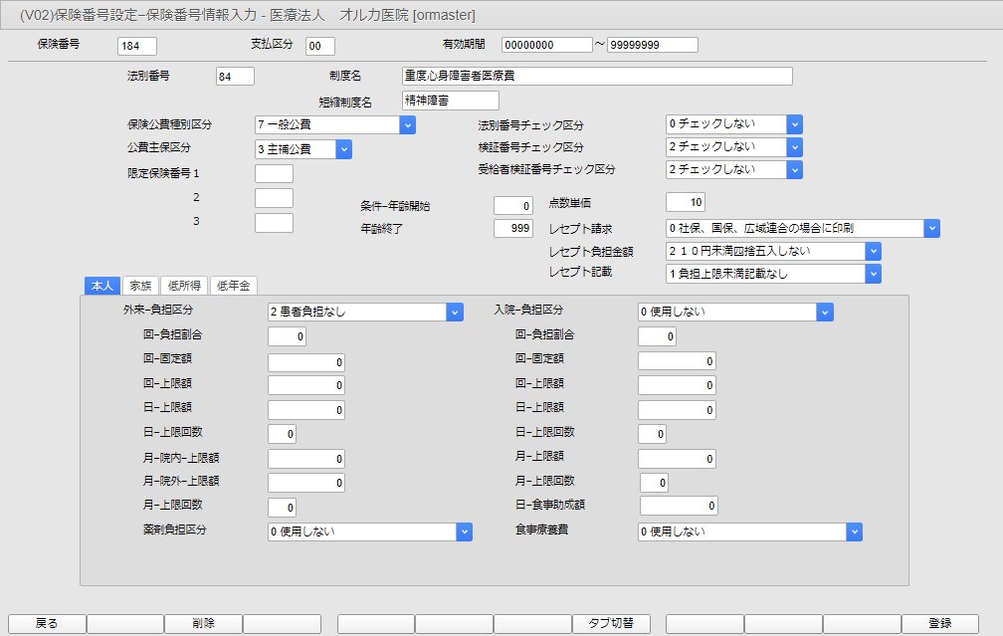Screen dimensions: 1003x636
Task: Open the 法別番号チェック区分 dropdown
Action: point(794,124)
